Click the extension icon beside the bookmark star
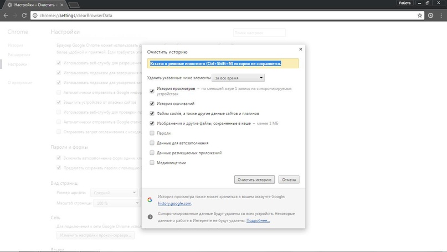This screenshot has height=252, width=447. (x=430, y=16)
